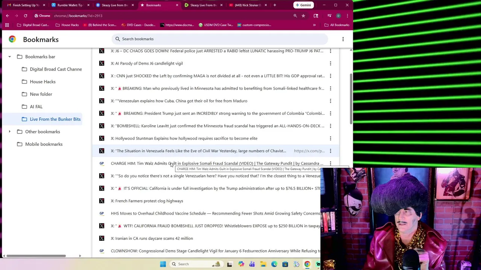481x270 pixels.
Task: Expand the Other bookmarks tree node
Action: [9, 132]
